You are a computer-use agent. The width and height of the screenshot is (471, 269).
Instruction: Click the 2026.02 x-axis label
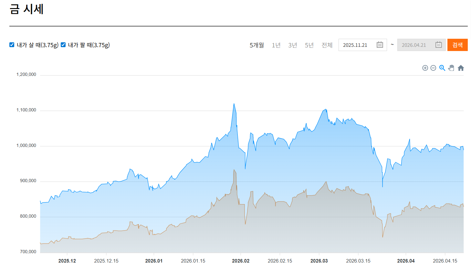point(241,261)
